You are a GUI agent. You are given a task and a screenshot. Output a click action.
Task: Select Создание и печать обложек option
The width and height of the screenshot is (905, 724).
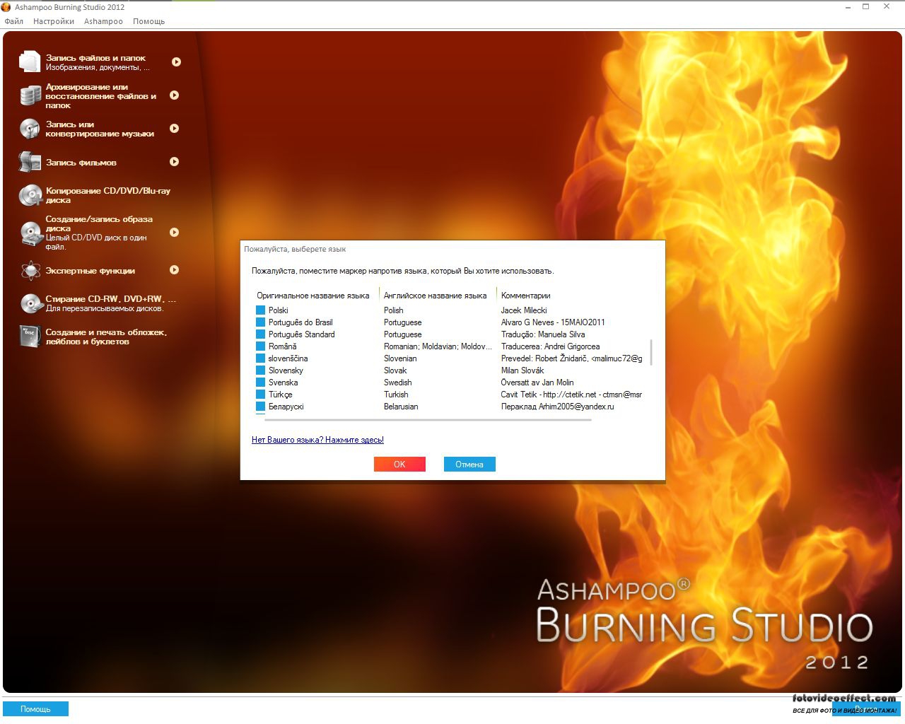[x=106, y=337]
